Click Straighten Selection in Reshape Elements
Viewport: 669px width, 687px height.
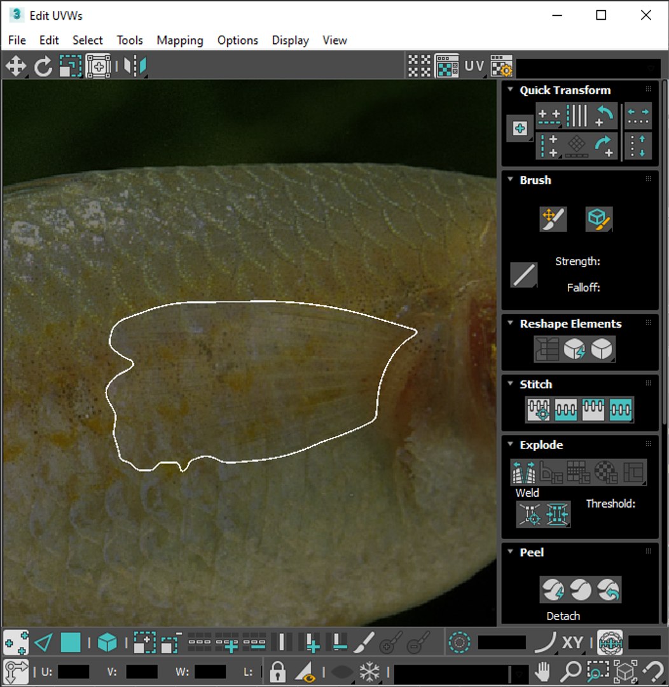click(547, 349)
